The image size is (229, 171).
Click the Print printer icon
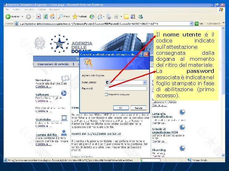[108, 17]
